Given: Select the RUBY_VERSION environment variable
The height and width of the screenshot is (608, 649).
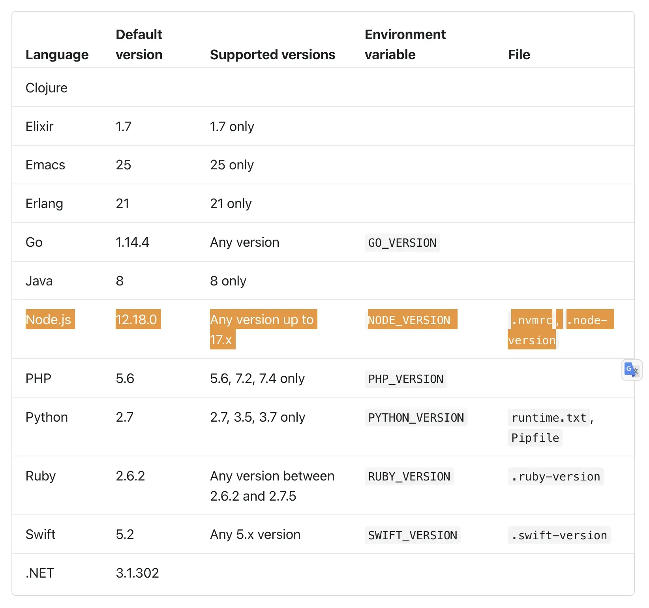Looking at the screenshot, I should (409, 477).
